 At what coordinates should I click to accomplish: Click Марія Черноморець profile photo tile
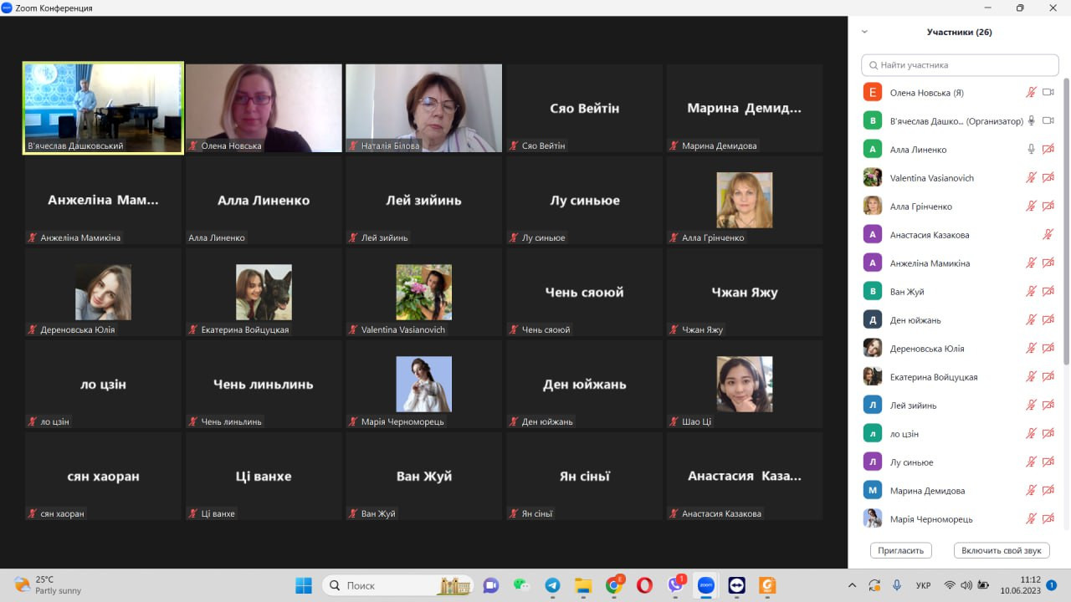coord(423,384)
